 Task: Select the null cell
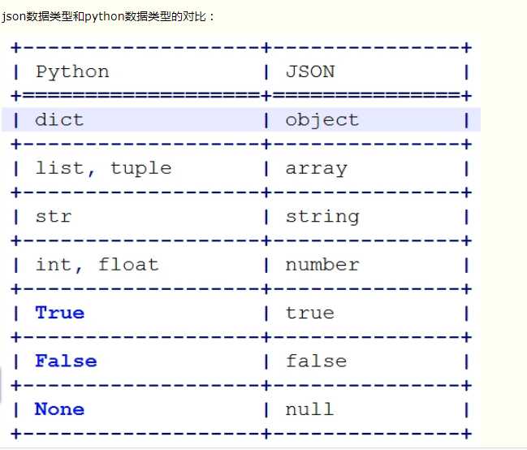(309, 409)
